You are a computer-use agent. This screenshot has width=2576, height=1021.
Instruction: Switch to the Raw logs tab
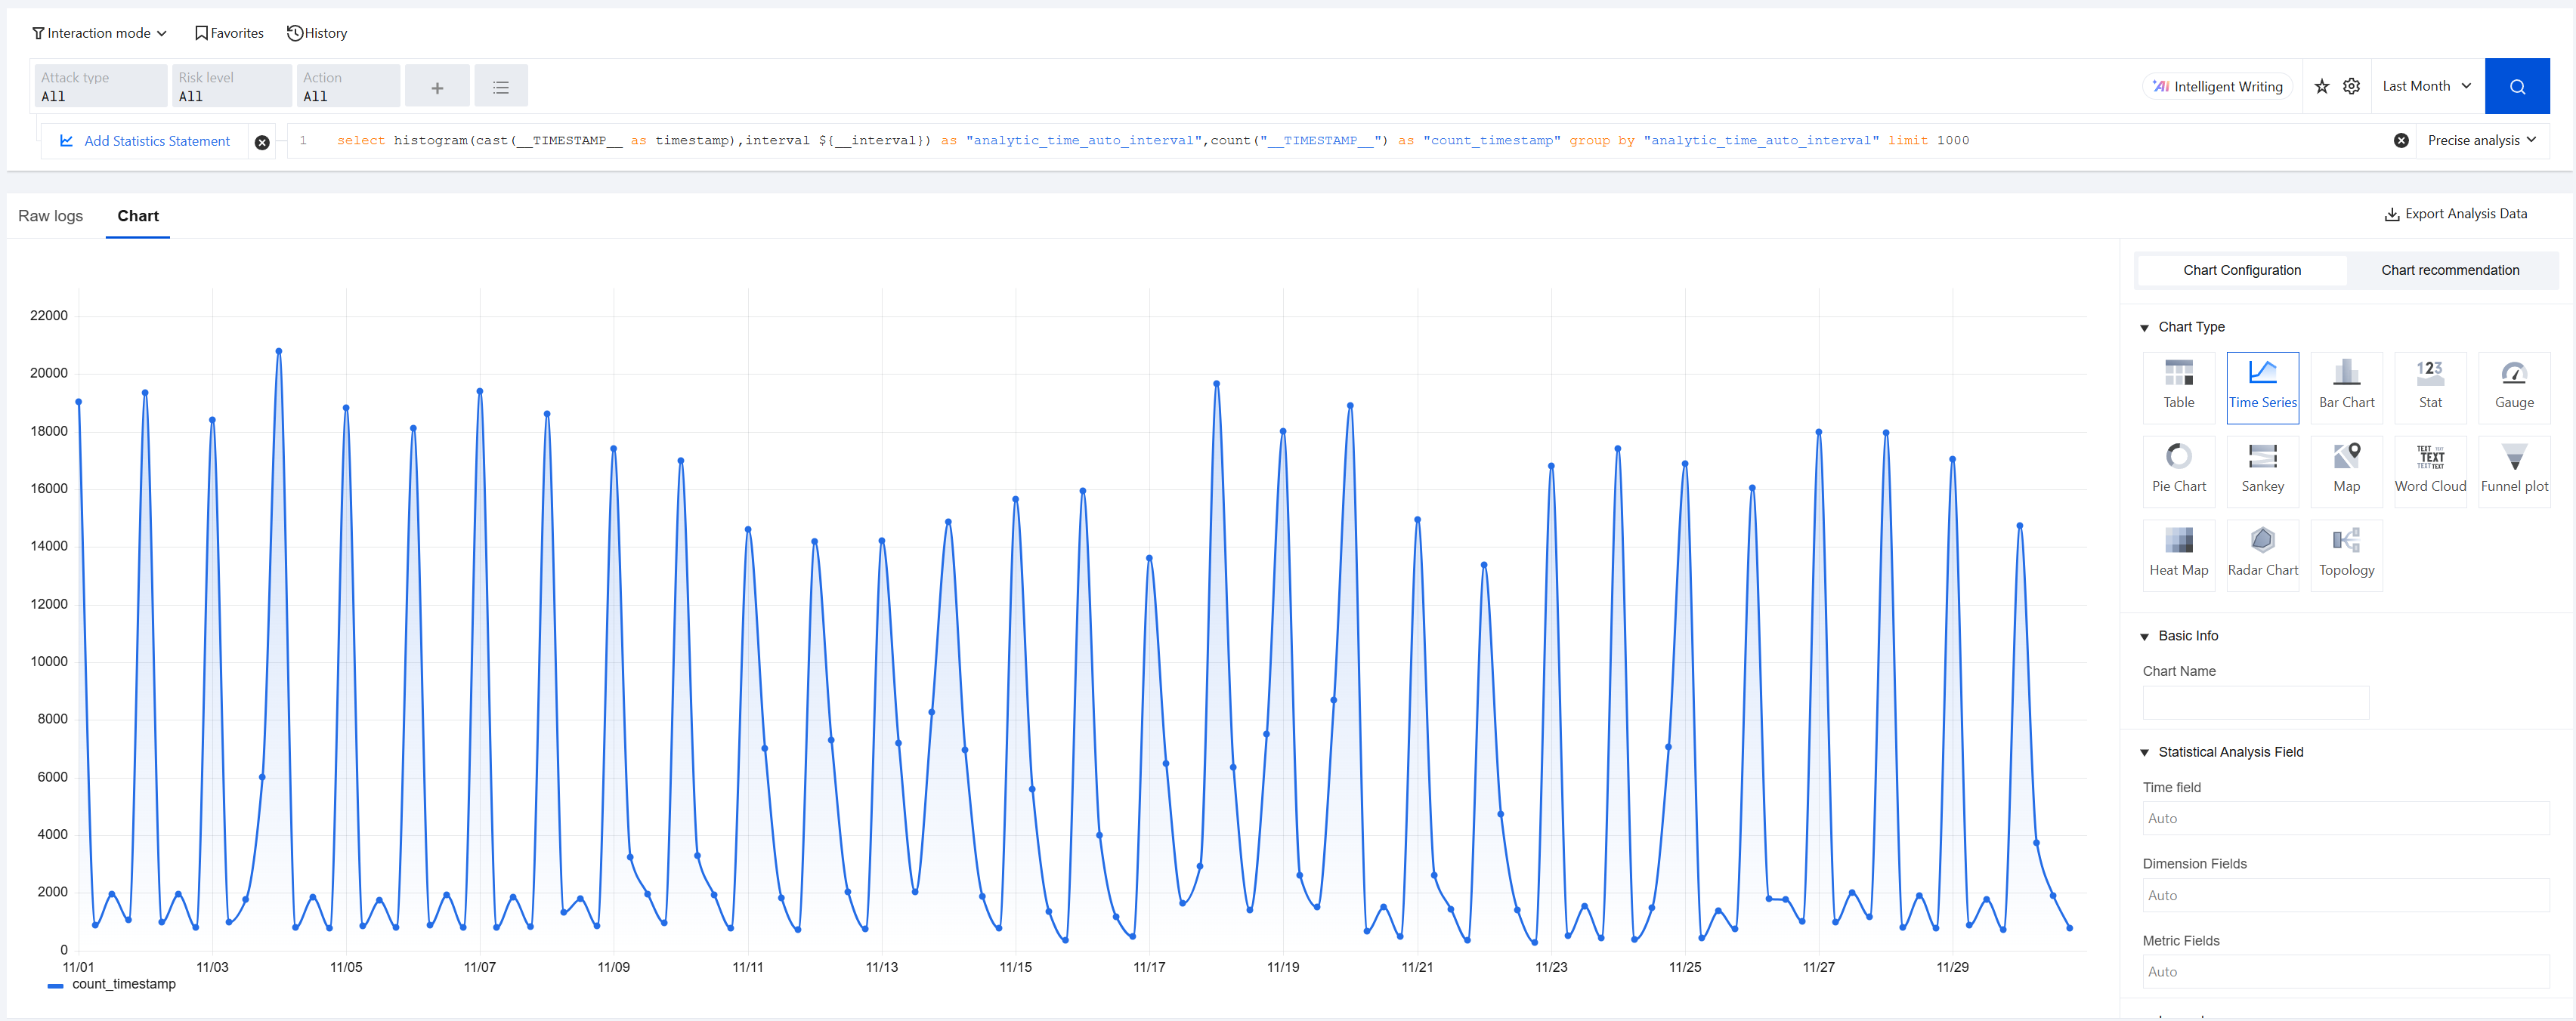click(x=50, y=216)
